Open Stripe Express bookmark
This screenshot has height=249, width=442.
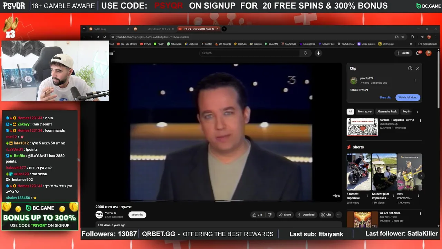click(x=366, y=44)
